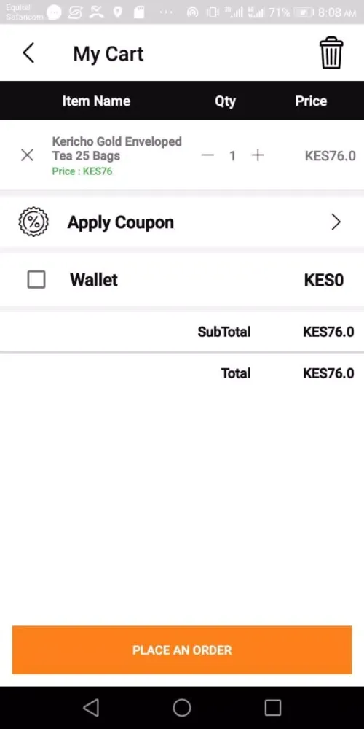Open coupons via the right chevron
Screen dimensions: 364x729
[x=336, y=222]
